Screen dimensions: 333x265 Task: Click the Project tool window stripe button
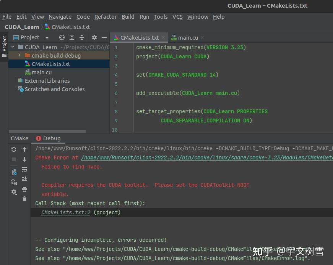[4, 47]
